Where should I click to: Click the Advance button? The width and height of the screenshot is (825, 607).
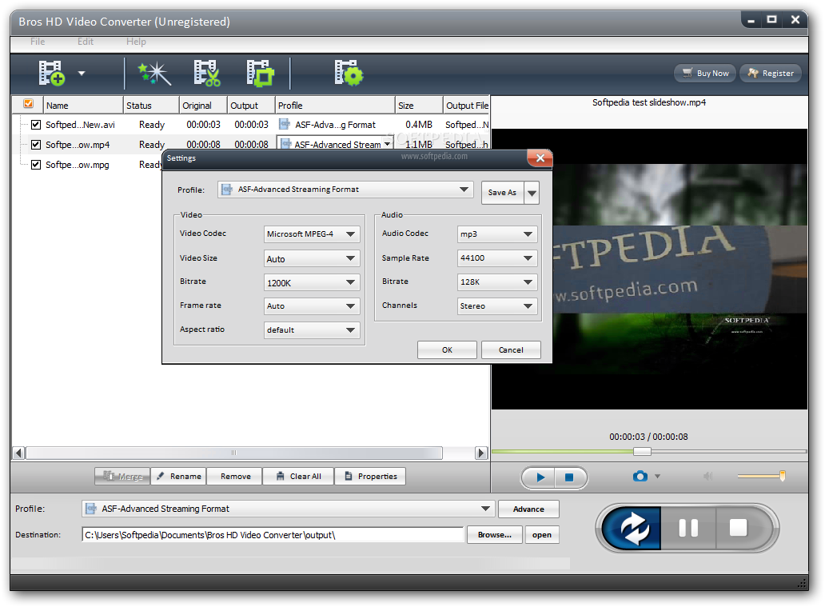click(528, 509)
